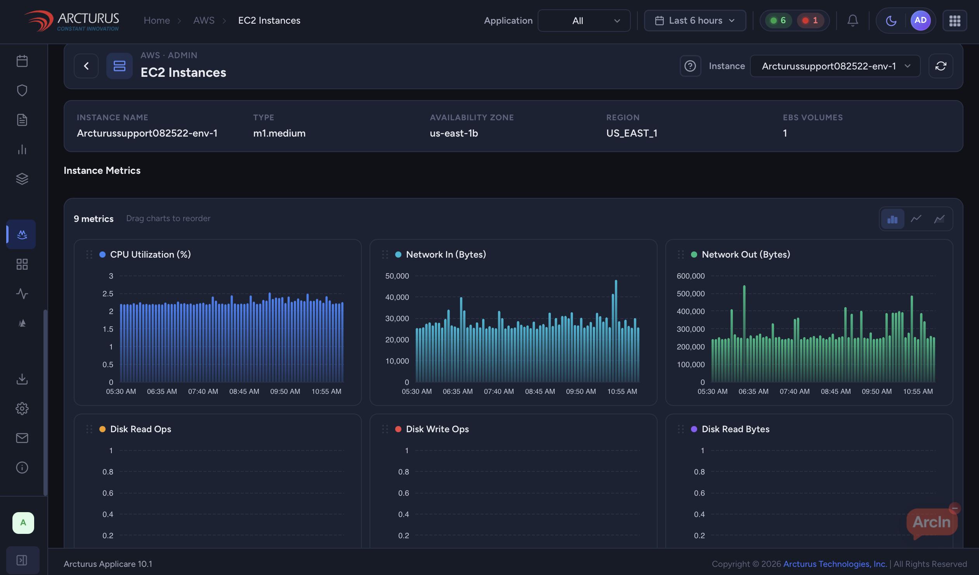This screenshot has height=575, width=979.
Task: Click the teal Network In legend dot
Action: pos(398,255)
